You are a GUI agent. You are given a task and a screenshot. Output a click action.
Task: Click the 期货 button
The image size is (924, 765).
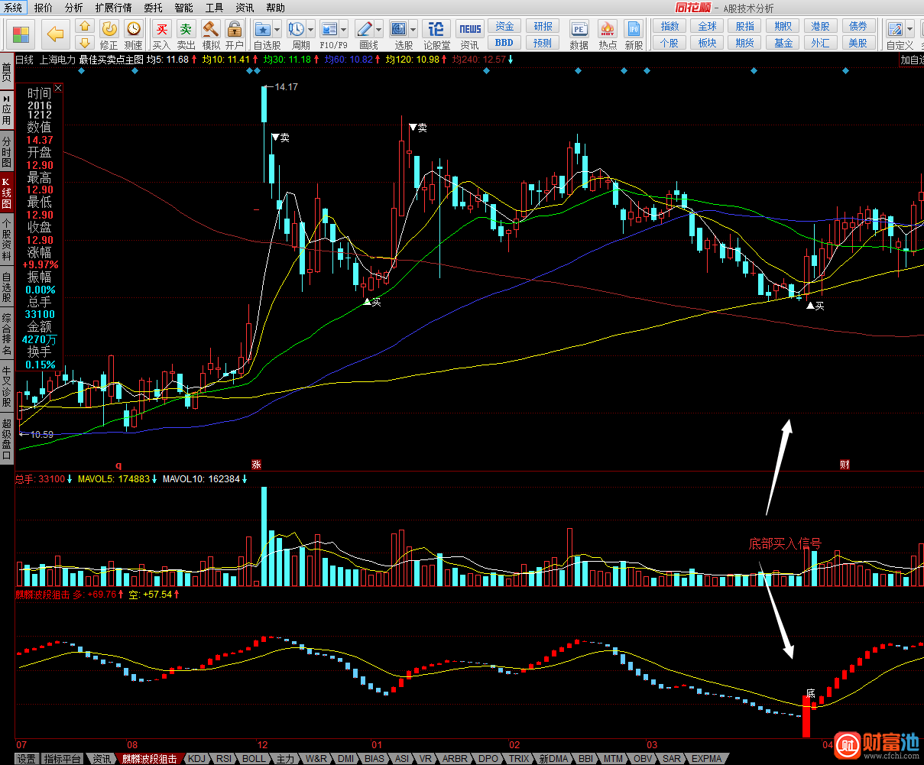(x=745, y=43)
